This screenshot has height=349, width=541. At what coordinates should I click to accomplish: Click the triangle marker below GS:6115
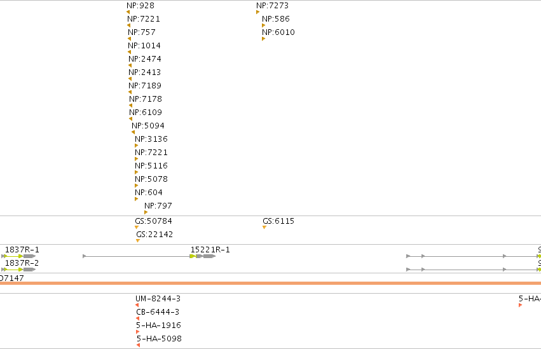(264, 228)
